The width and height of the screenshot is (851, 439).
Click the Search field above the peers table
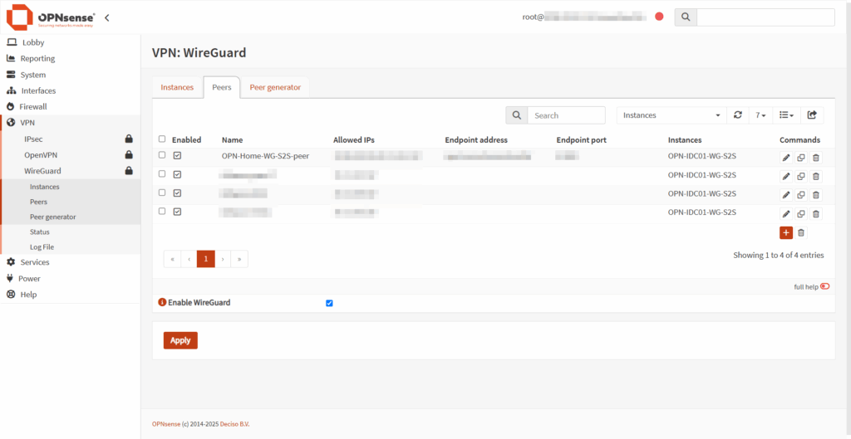pos(566,115)
